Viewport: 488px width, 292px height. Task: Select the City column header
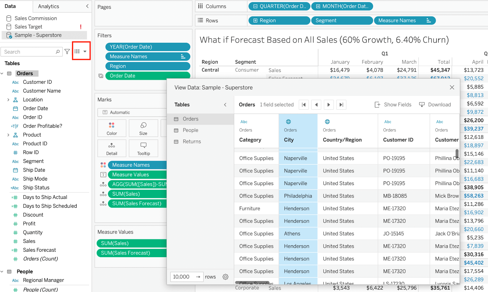point(298,131)
